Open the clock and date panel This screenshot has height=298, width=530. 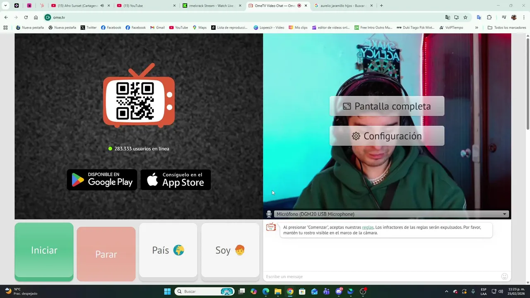pos(516,291)
